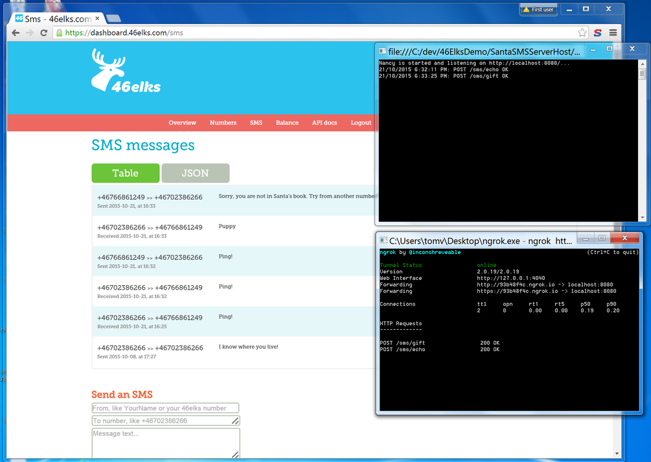This screenshot has height=462, width=651.
Task: Click Logout in the navigation bar
Action: pos(361,122)
